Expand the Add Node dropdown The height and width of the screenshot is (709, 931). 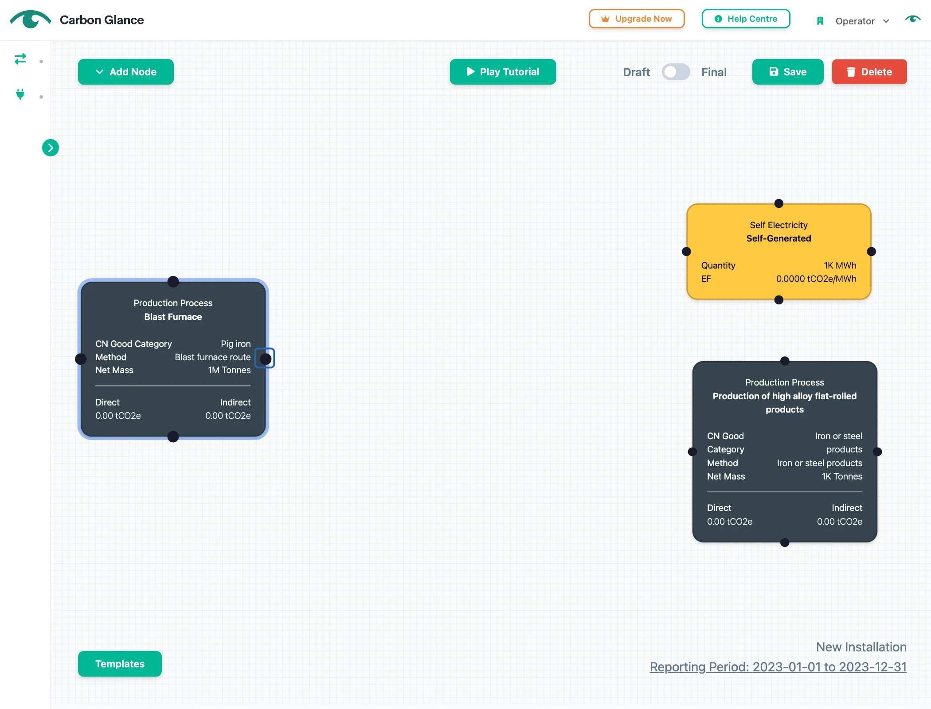pyautogui.click(x=126, y=72)
